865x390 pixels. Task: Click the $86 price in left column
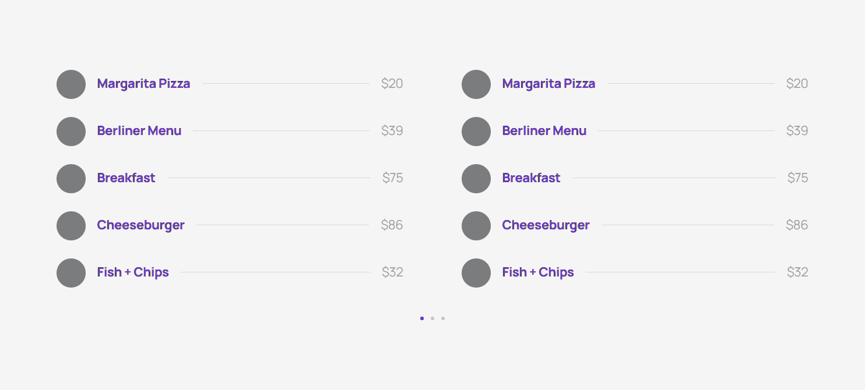(392, 225)
